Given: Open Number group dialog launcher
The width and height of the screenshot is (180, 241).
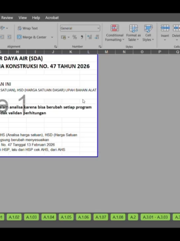Looking at the screenshot, I should click(100, 47).
